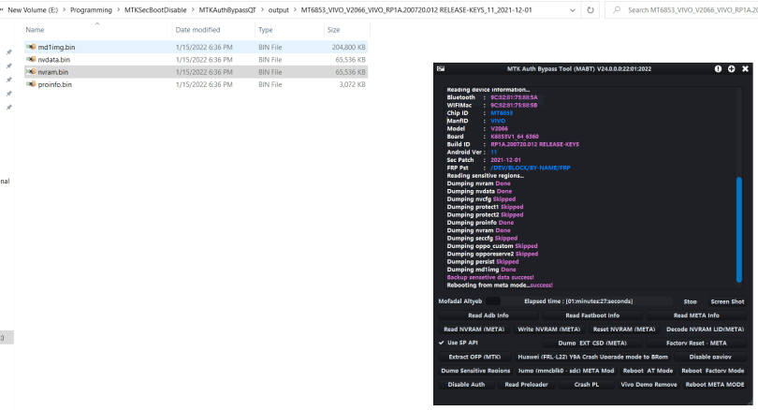758x410 pixels.
Task: Go to Programming folder in breadcrumb
Action: [91, 9]
